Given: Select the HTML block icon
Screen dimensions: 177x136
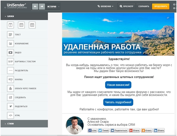Looking at the screenshot, I should pos(10,115).
